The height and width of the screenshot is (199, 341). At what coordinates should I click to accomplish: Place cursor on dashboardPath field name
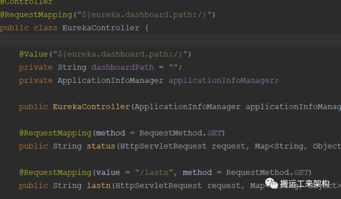pos(123,67)
